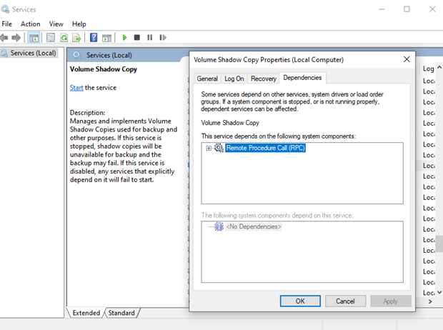This screenshot has height=330, width=443.
Task: Click the vertical scrollbar thumb in services list
Action: [x=439, y=244]
